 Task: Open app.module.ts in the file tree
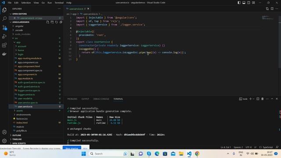coord(36,79)
